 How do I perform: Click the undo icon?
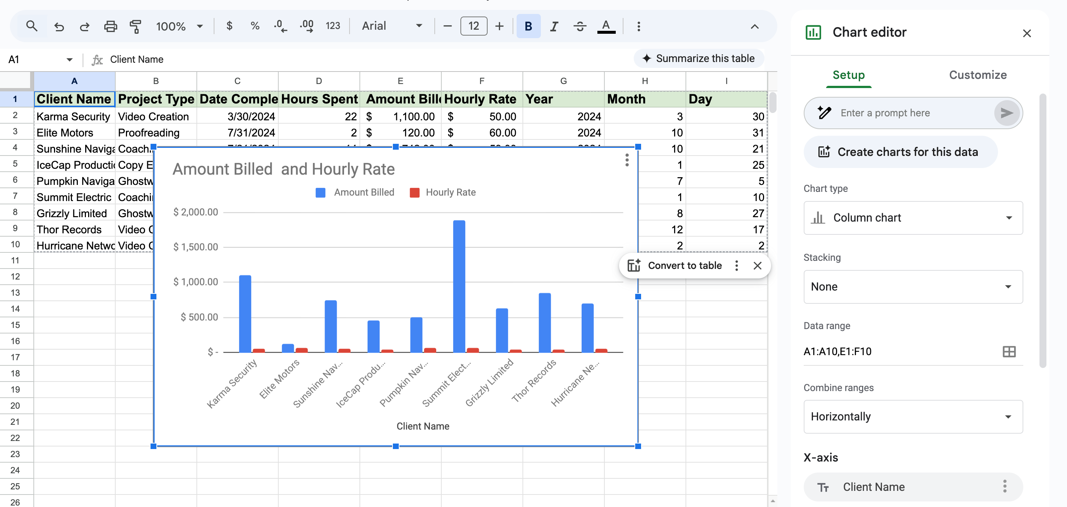[x=59, y=26]
